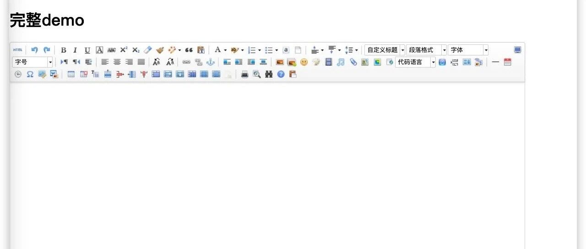Toggle bold formatting
The width and height of the screenshot is (586, 249).
[x=64, y=50]
